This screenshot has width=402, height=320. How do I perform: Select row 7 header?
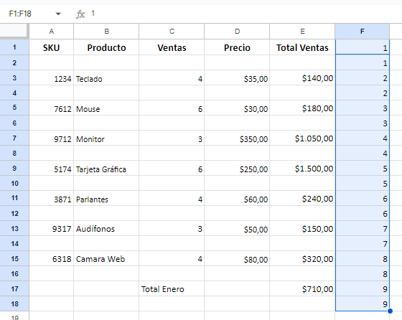point(14,138)
